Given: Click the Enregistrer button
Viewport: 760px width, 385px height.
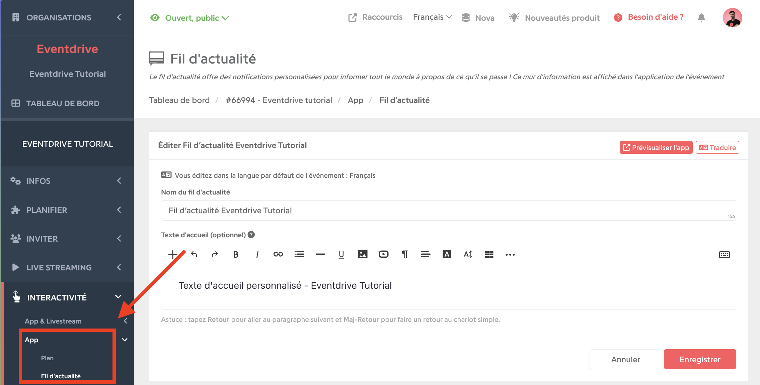Looking at the screenshot, I should point(700,359).
